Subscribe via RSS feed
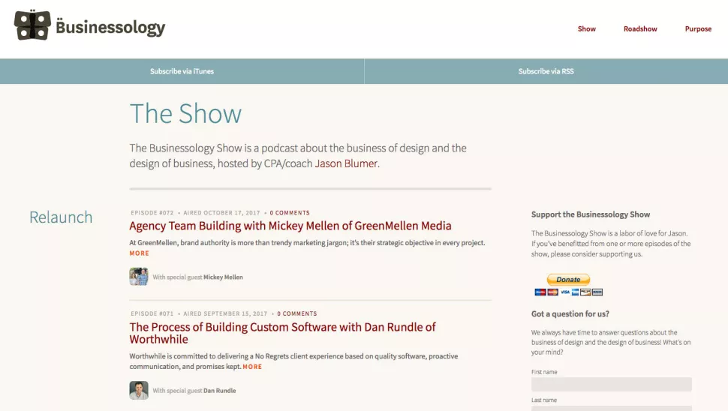Viewport: 728px width, 411px height. (x=546, y=71)
